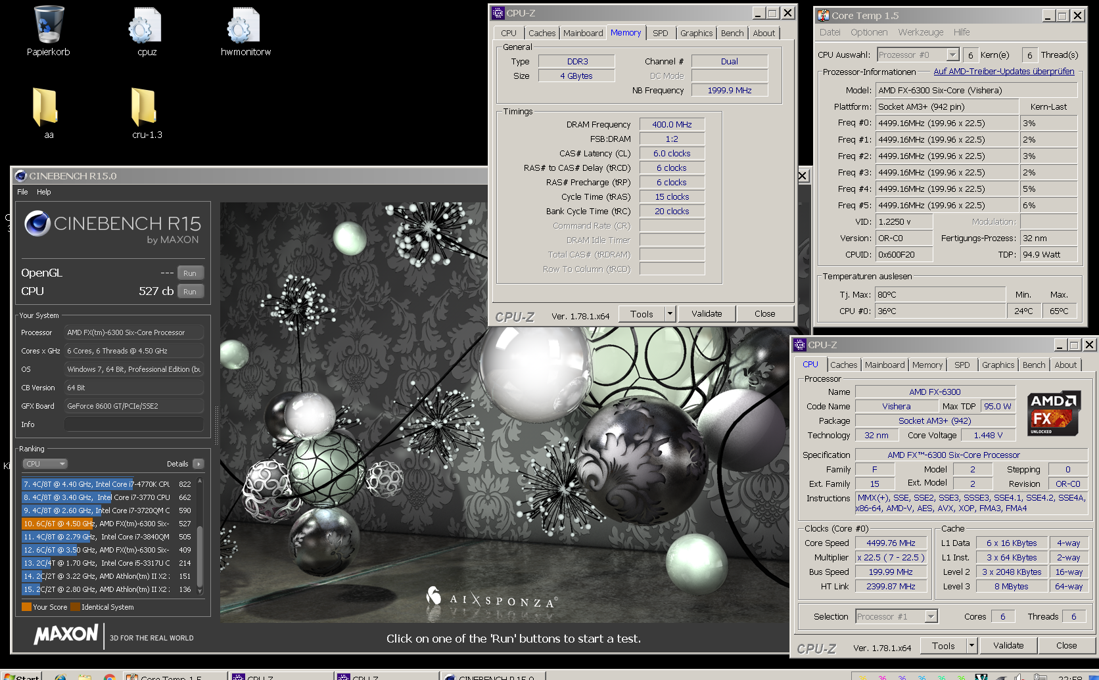Switch to Caches tab in upper CPU-Z window
Screen dimensions: 1099x680
(542, 33)
